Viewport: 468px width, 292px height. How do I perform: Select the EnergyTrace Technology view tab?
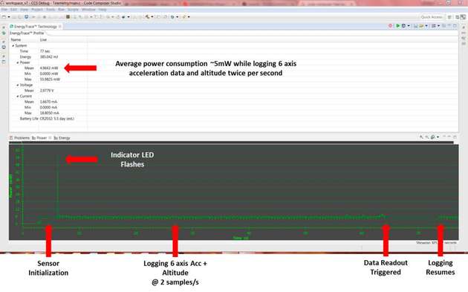(35, 26)
